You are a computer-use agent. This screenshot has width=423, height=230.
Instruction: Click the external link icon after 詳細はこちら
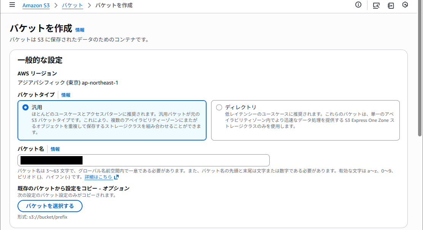(x=116, y=177)
